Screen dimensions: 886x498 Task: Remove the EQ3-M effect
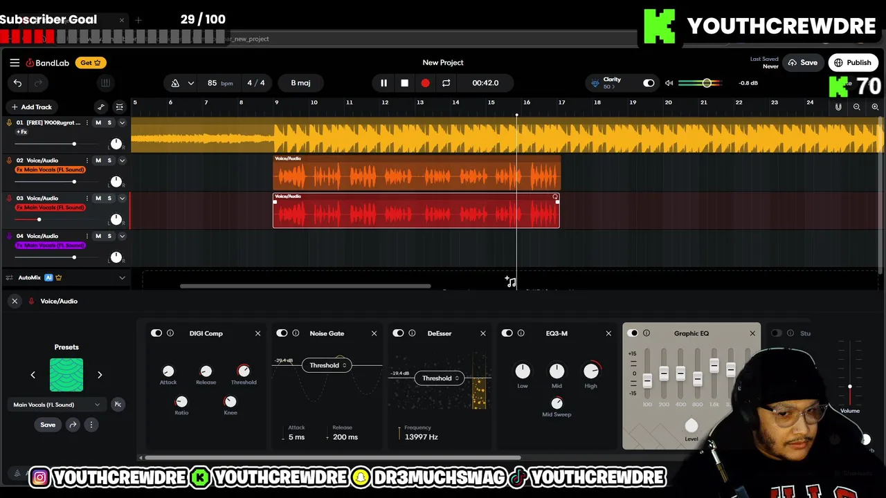(x=608, y=333)
